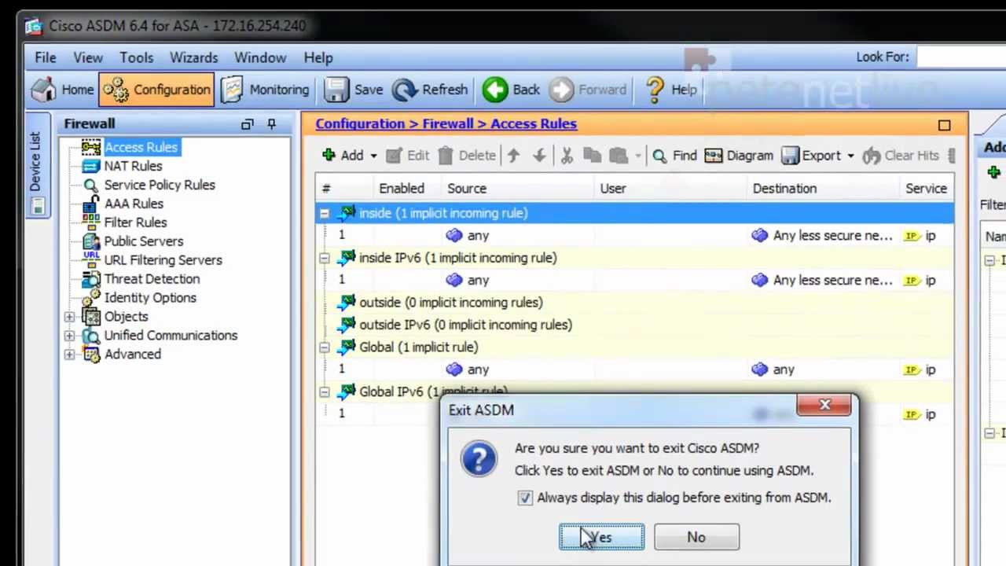1006x566 pixels.
Task: Open Filter Rules
Action: pyautogui.click(x=135, y=222)
